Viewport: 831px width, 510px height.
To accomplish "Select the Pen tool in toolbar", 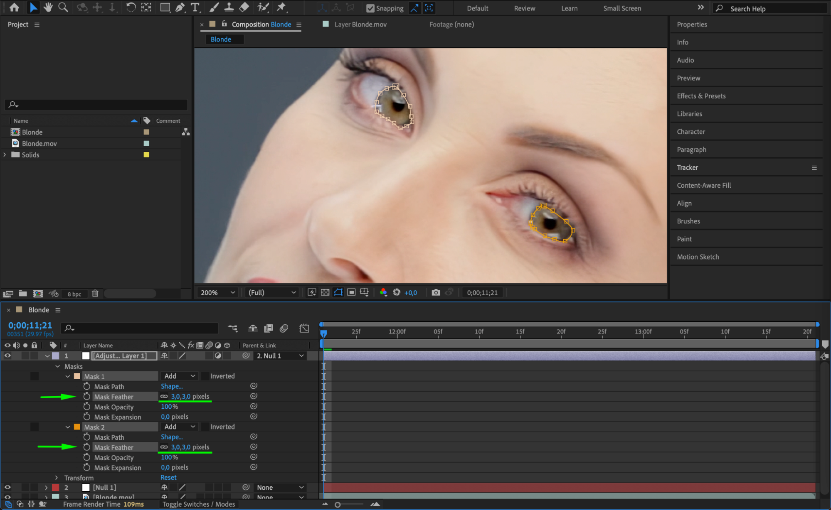I will coord(180,7).
